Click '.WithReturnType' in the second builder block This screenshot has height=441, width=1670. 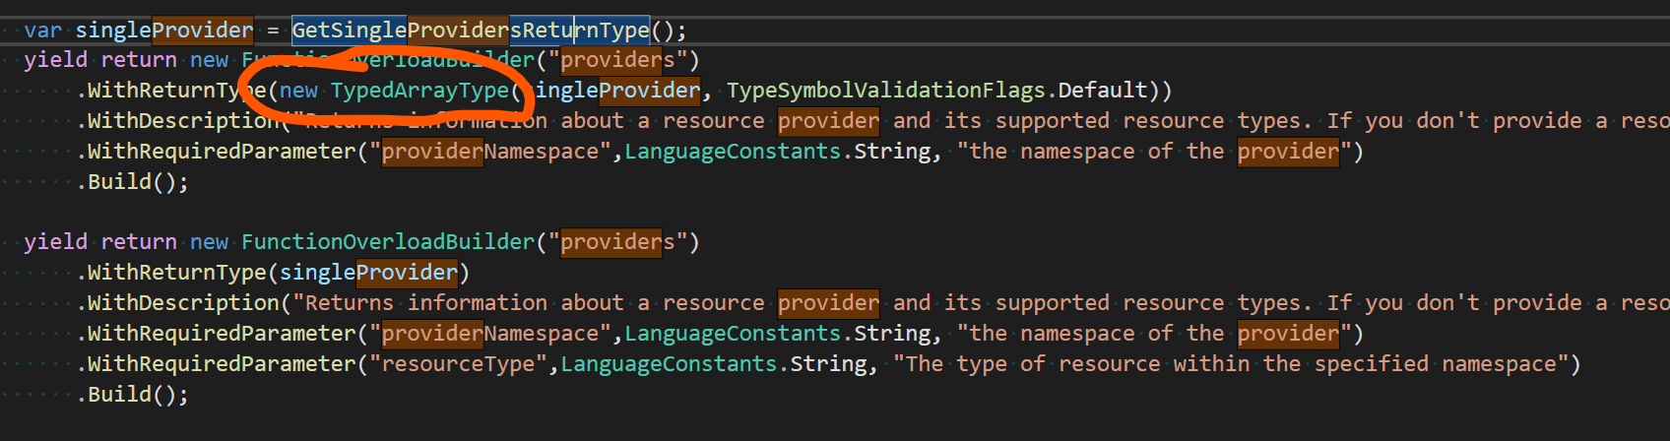point(171,273)
